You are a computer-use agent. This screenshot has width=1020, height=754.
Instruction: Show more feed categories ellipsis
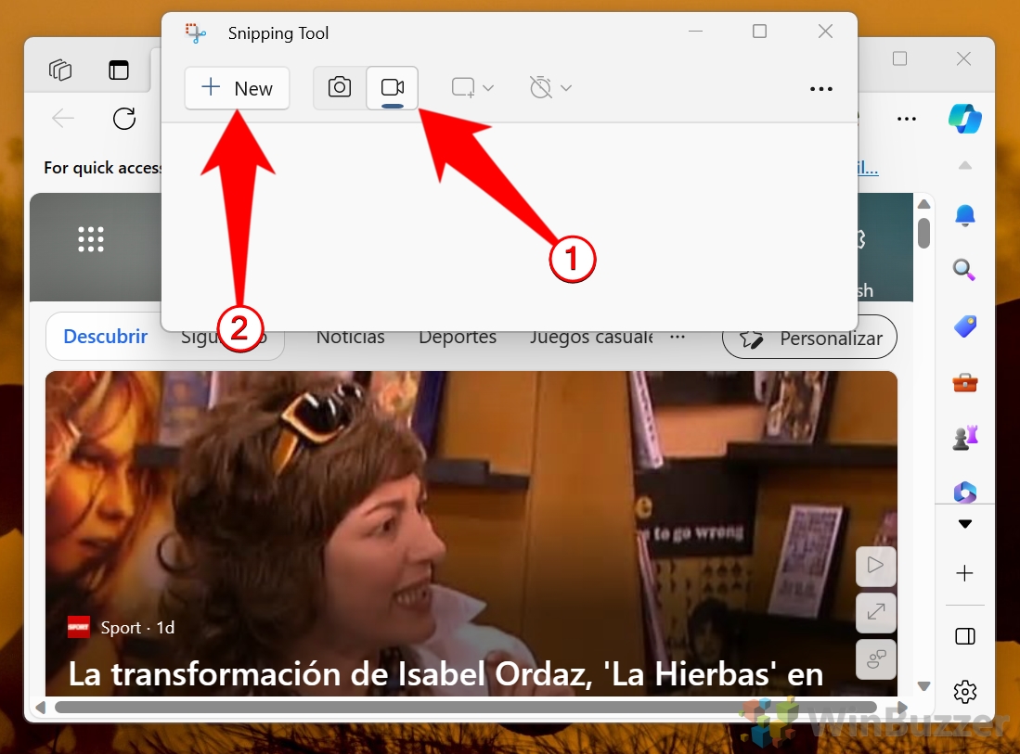click(678, 337)
